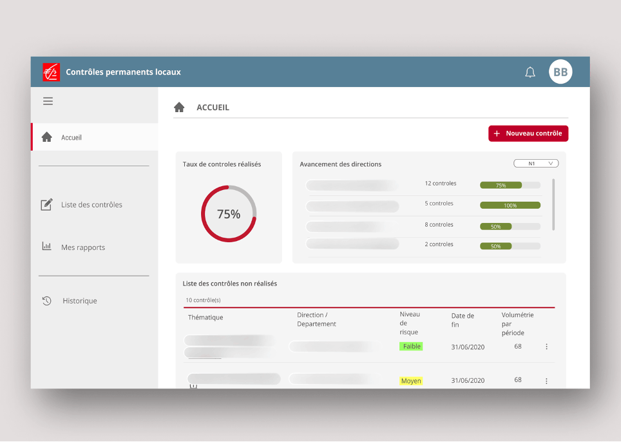This screenshot has width=621, height=442.
Task: Click the Historique clock icon
Action: coord(46,301)
